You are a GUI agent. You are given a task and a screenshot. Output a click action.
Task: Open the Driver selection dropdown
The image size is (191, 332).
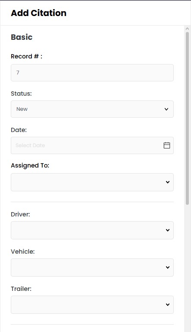pyautogui.click(x=92, y=230)
